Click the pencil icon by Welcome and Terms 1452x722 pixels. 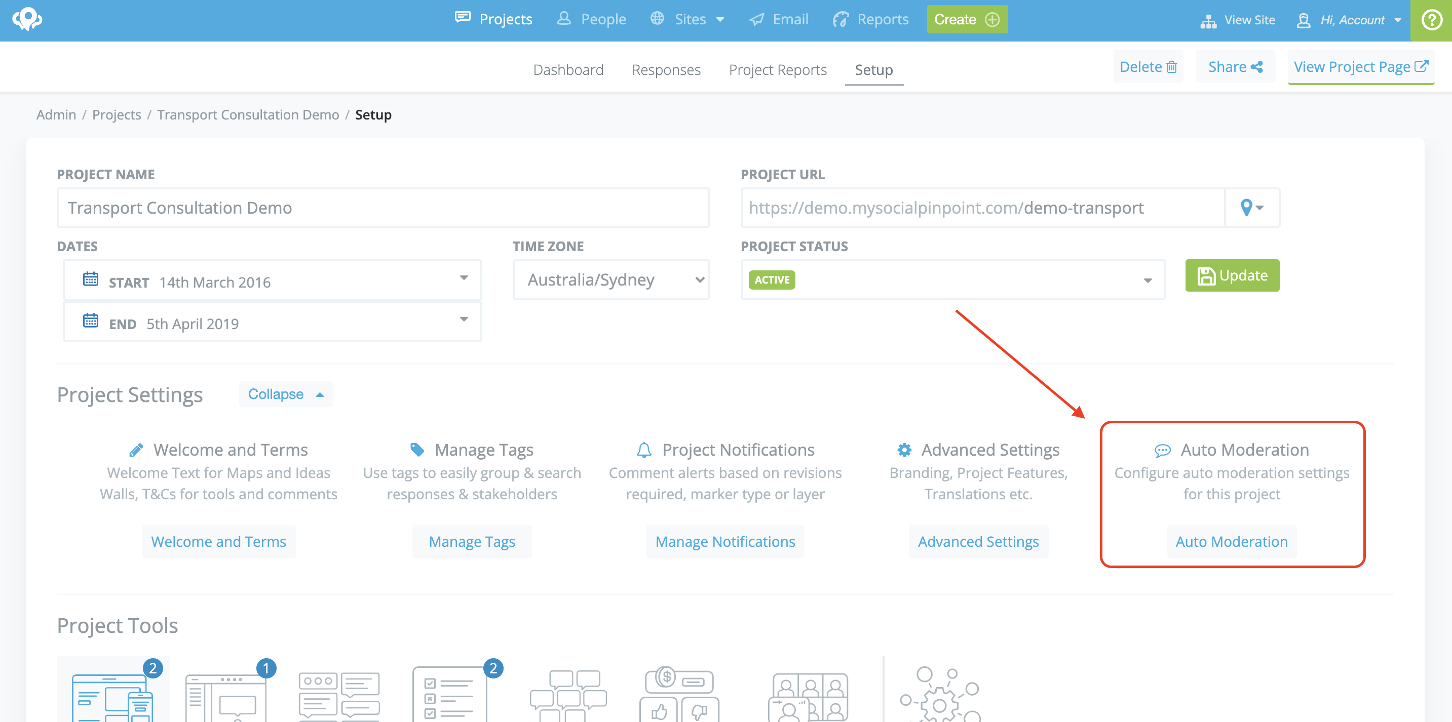(x=136, y=450)
